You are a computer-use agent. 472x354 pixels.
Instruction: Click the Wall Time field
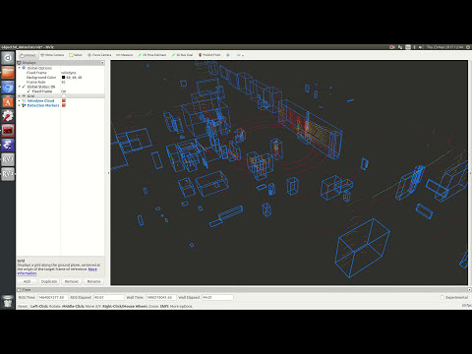click(x=161, y=297)
